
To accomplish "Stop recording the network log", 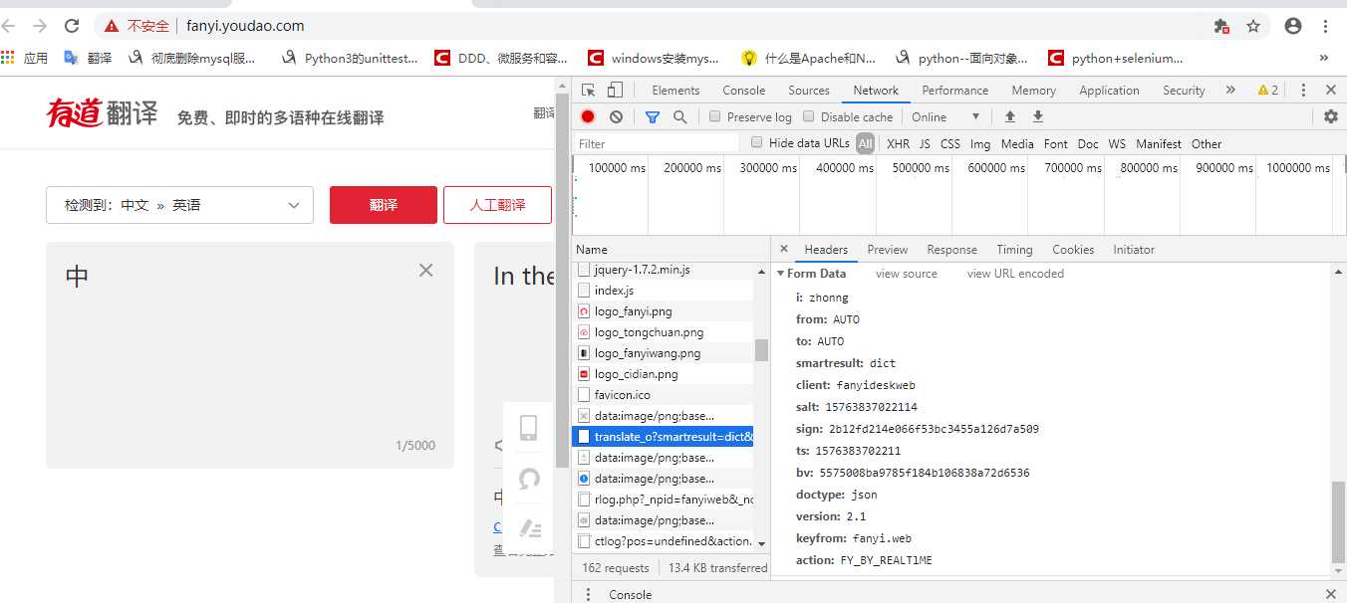I will click(x=588, y=116).
